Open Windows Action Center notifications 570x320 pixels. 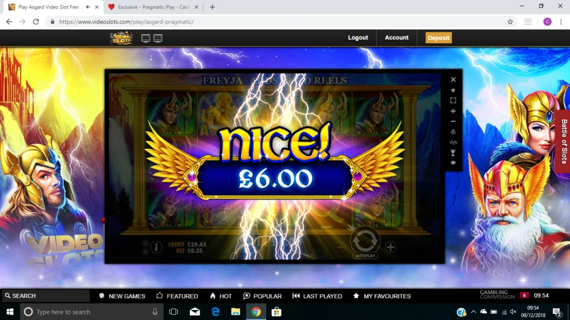click(x=557, y=312)
